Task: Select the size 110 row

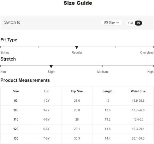Action: (77, 119)
